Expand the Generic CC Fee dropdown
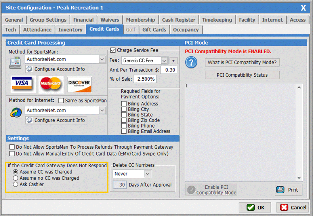The image size is (313, 216). 164,60
